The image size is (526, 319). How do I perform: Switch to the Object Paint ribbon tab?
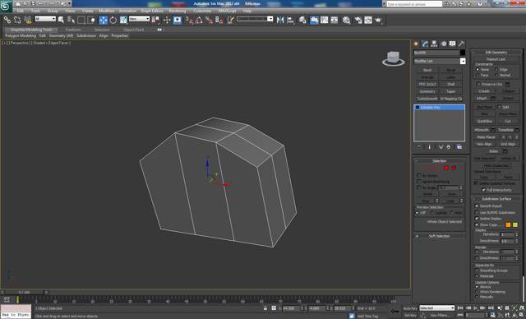(133, 30)
